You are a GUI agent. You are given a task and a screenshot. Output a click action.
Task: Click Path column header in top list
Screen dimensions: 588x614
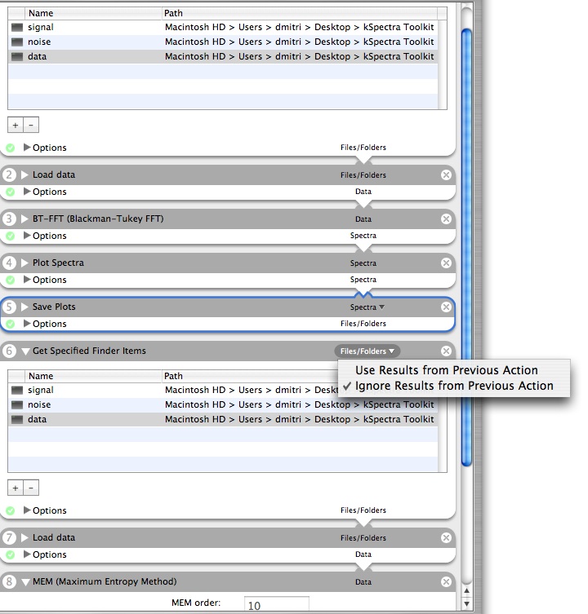(300, 13)
